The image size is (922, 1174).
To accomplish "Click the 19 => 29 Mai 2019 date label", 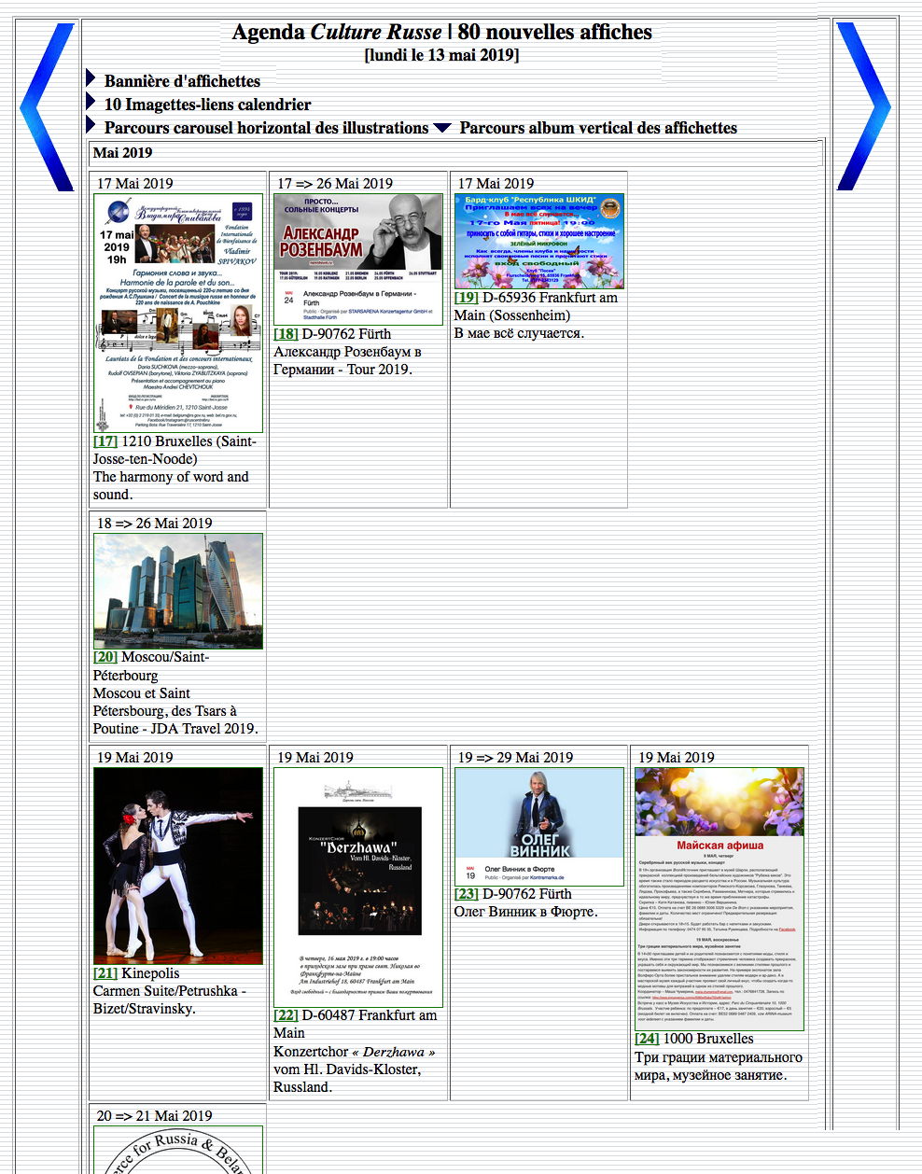I will point(515,758).
